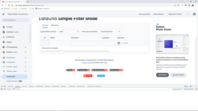Open the DevTools more options menu
This screenshot has height=111, width=198.
pyautogui.click(x=193, y=86)
